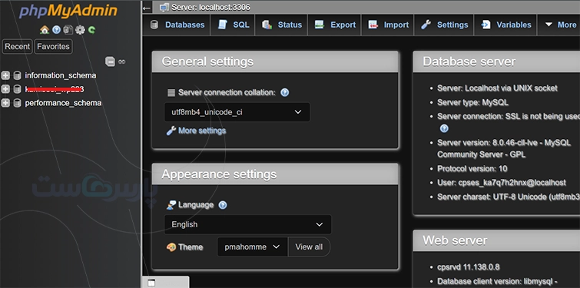580x288 pixels.
Task: Open help icon next to Language
Action: point(223,205)
